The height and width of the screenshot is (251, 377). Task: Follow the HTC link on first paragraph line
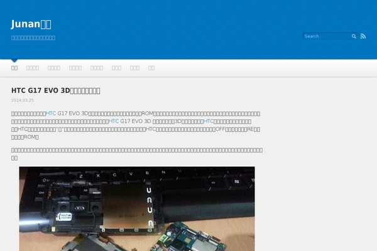pyautogui.click(x=51, y=114)
